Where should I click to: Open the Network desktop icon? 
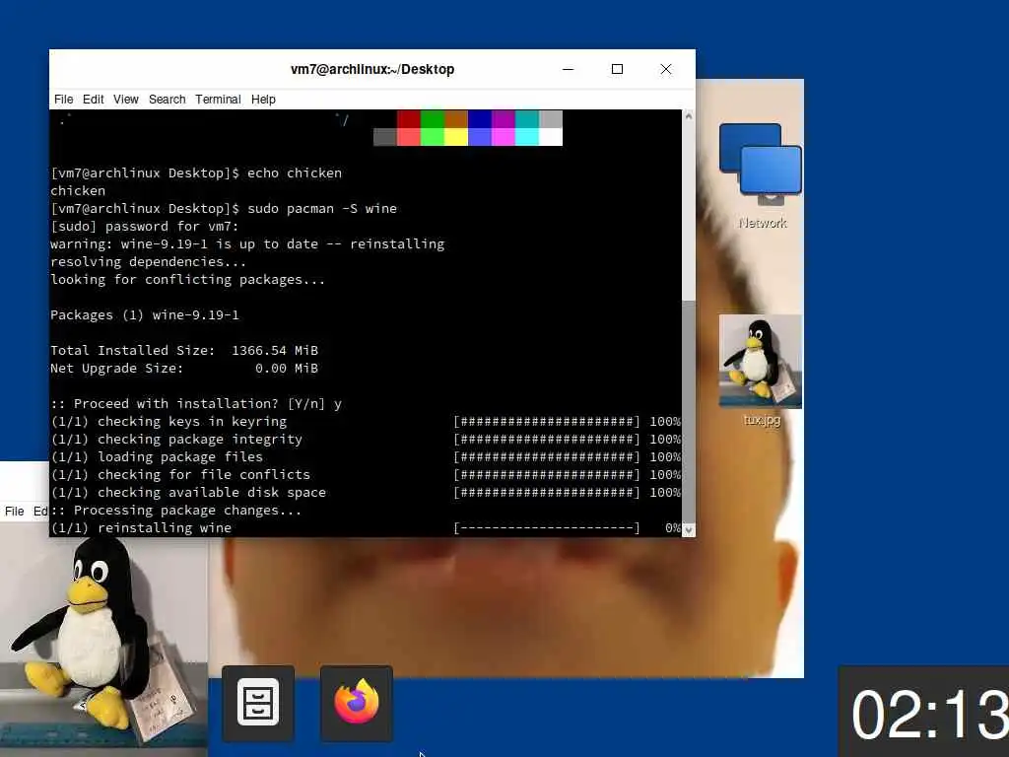[x=762, y=175]
